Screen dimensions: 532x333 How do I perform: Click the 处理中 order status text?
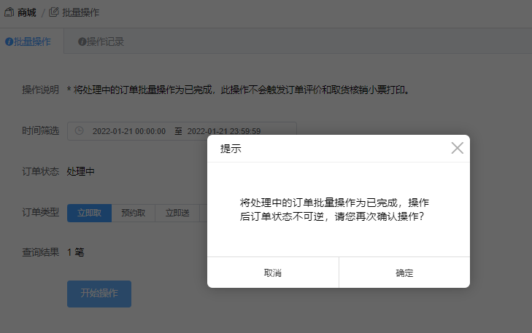tap(80, 171)
